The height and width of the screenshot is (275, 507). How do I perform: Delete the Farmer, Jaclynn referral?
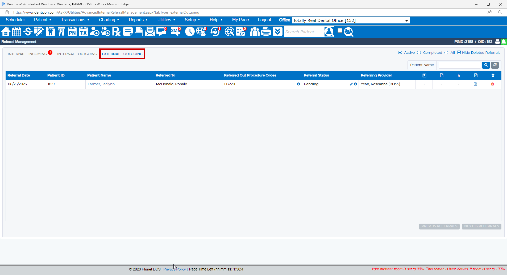coord(492,84)
